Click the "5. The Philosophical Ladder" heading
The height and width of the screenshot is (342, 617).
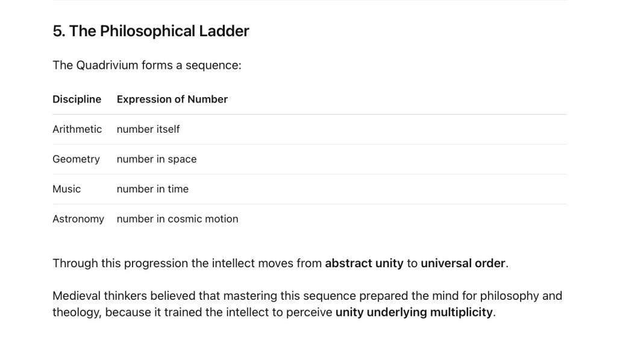[151, 31]
